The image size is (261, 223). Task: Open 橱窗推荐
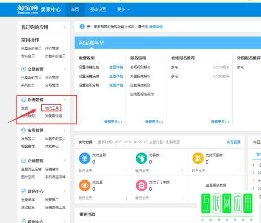(28, 146)
